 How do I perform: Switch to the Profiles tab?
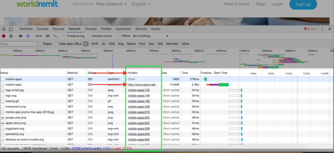click(x=106, y=29)
